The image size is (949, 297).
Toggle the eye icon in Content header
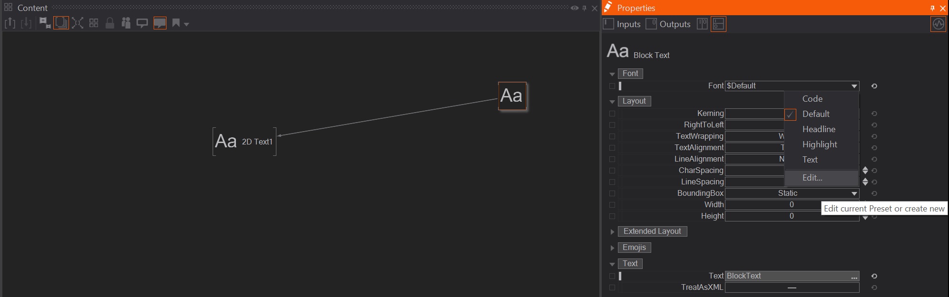575,8
